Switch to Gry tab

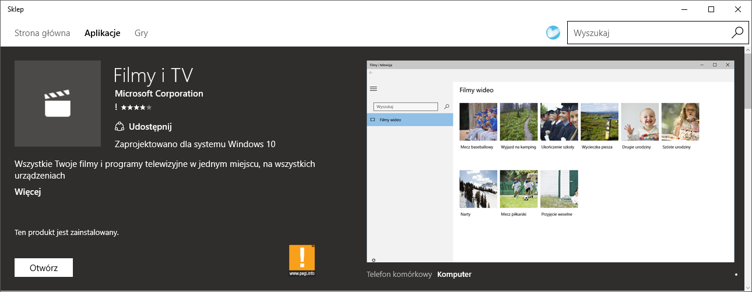tap(141, 33)
